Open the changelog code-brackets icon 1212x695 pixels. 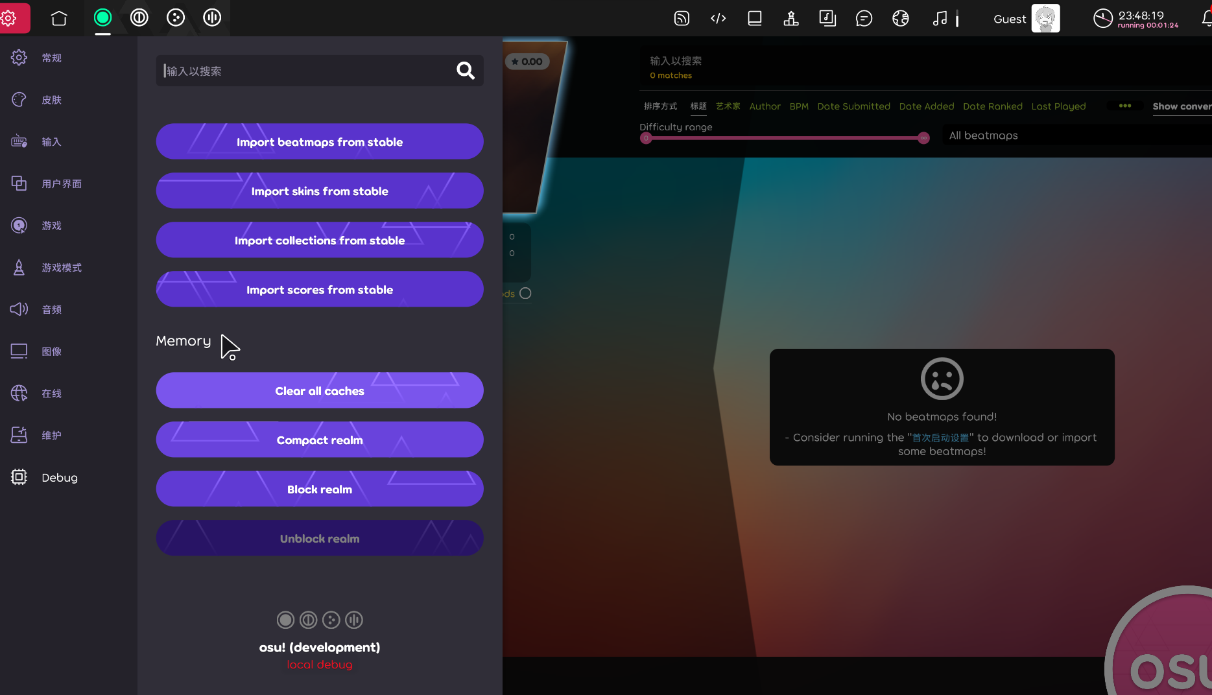[718, 18]
